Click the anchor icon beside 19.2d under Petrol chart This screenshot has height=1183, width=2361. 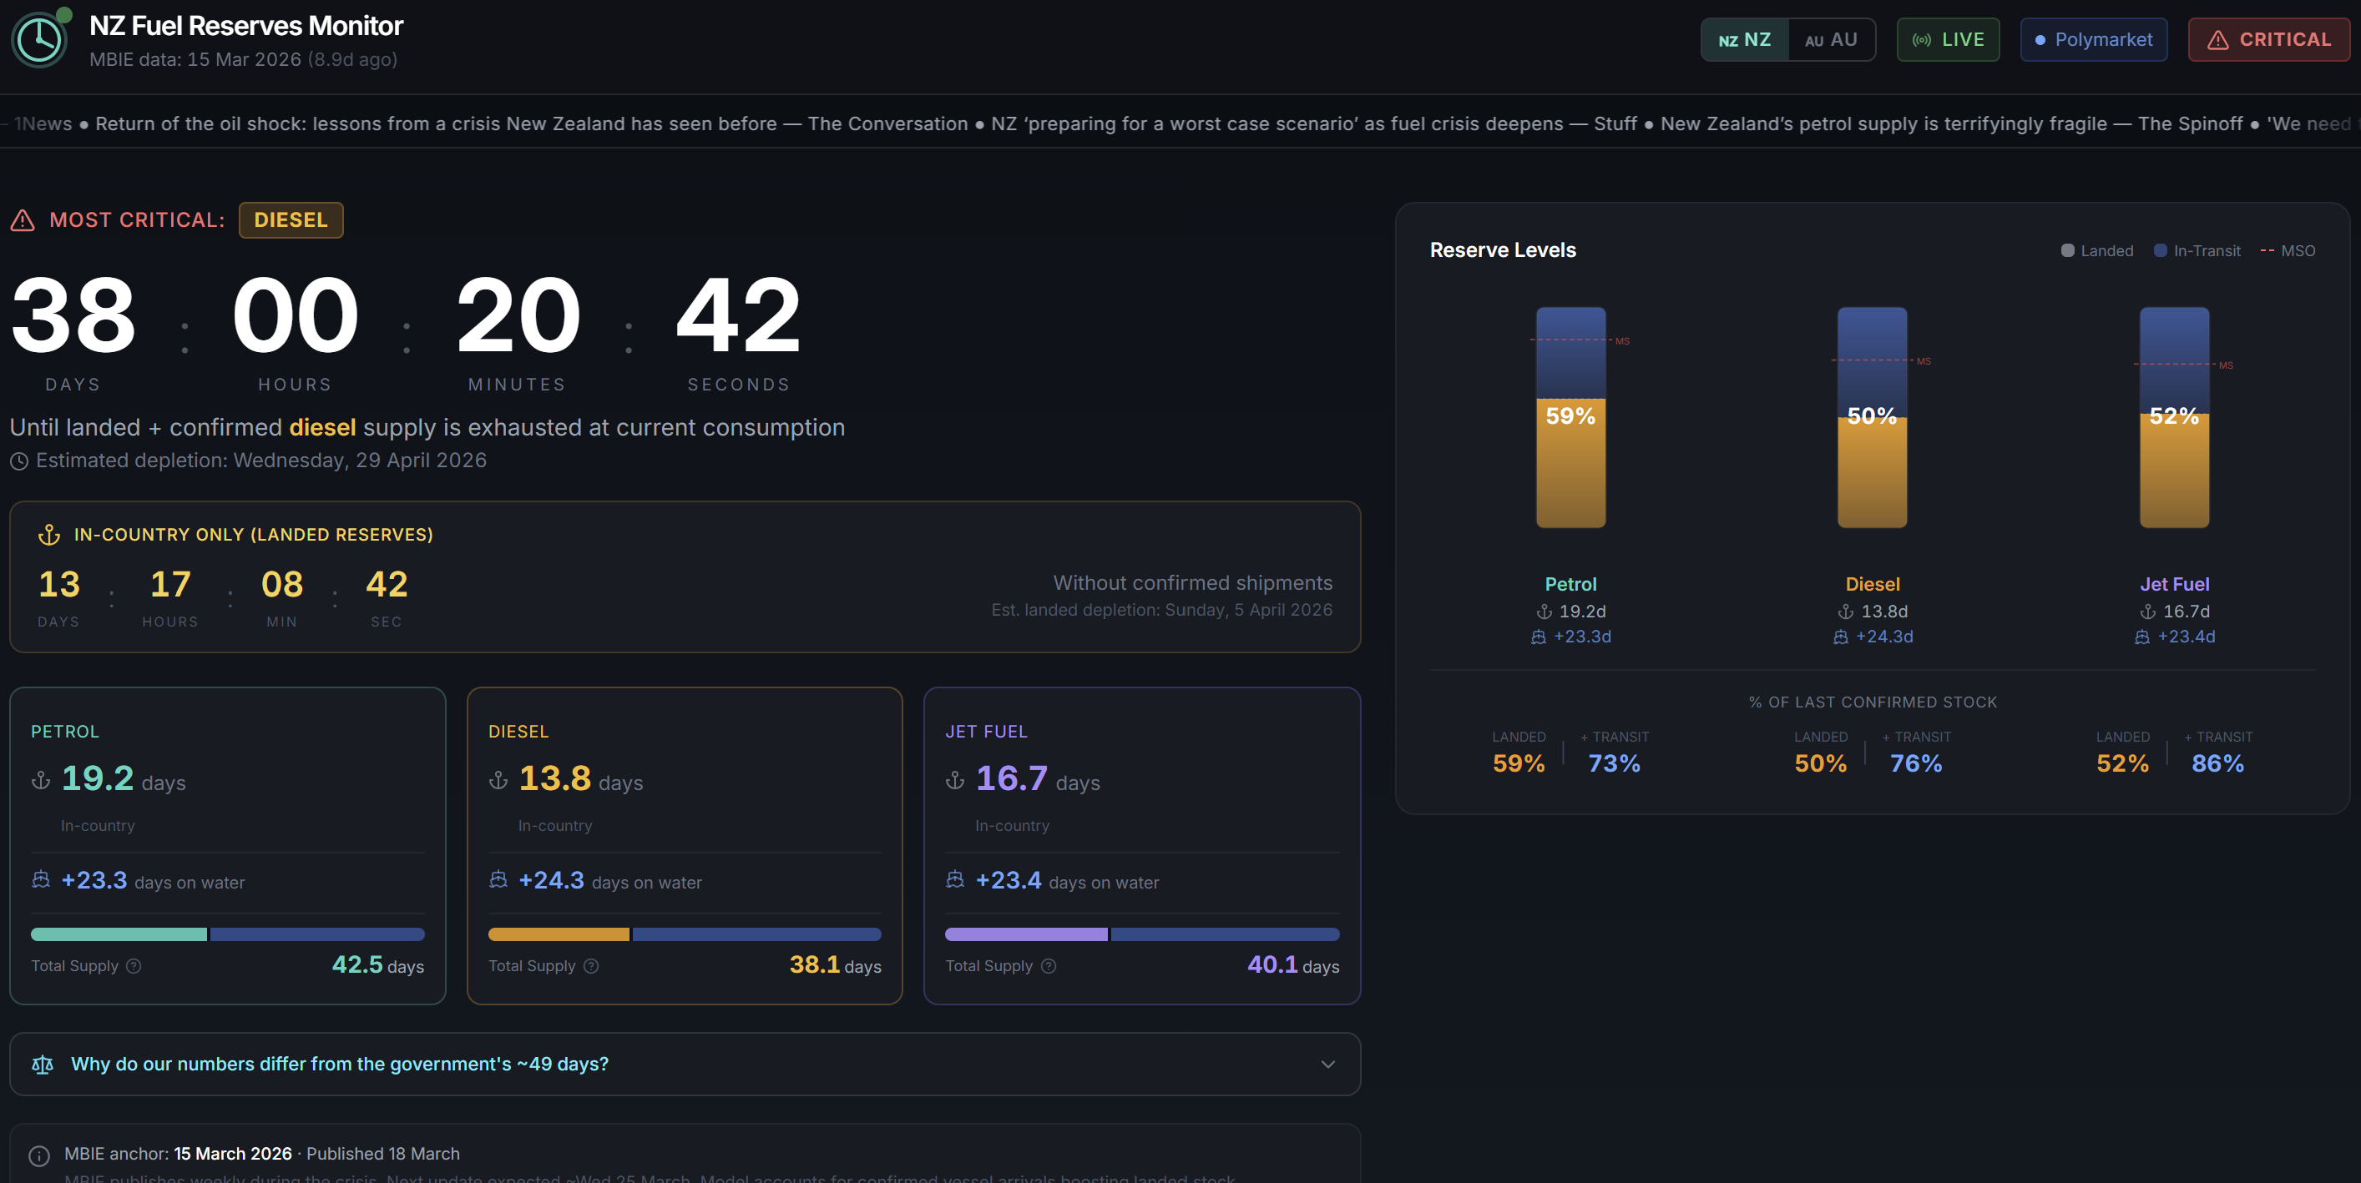coord(1545,612)
